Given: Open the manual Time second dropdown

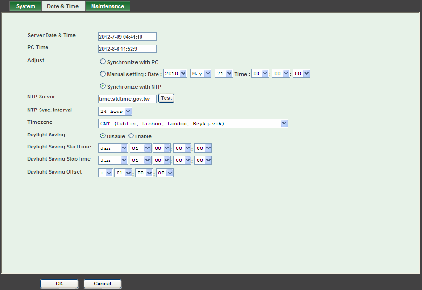Looking at the screenshot, I should click(302, 73).
